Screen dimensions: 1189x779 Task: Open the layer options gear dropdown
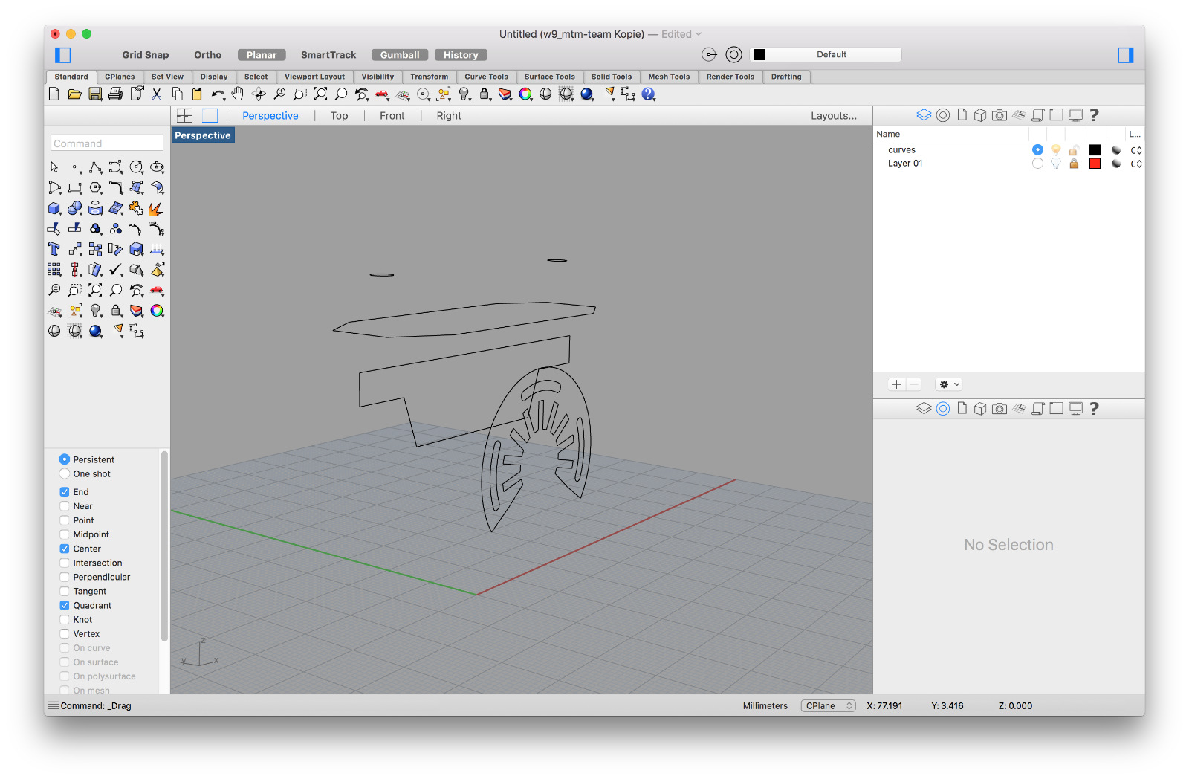pyautogui.click(x=950, y=384)
